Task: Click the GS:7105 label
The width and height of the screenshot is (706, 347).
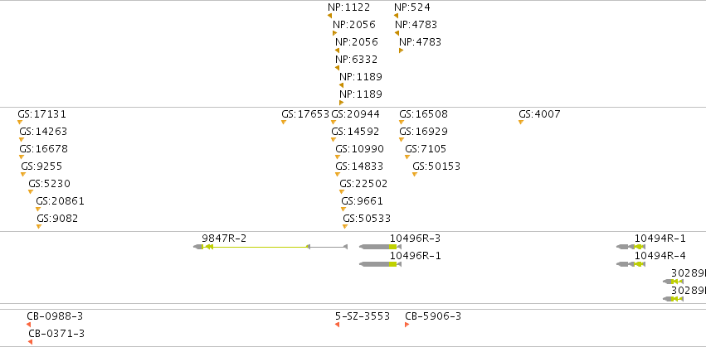Action: click(x=426, y=149)
